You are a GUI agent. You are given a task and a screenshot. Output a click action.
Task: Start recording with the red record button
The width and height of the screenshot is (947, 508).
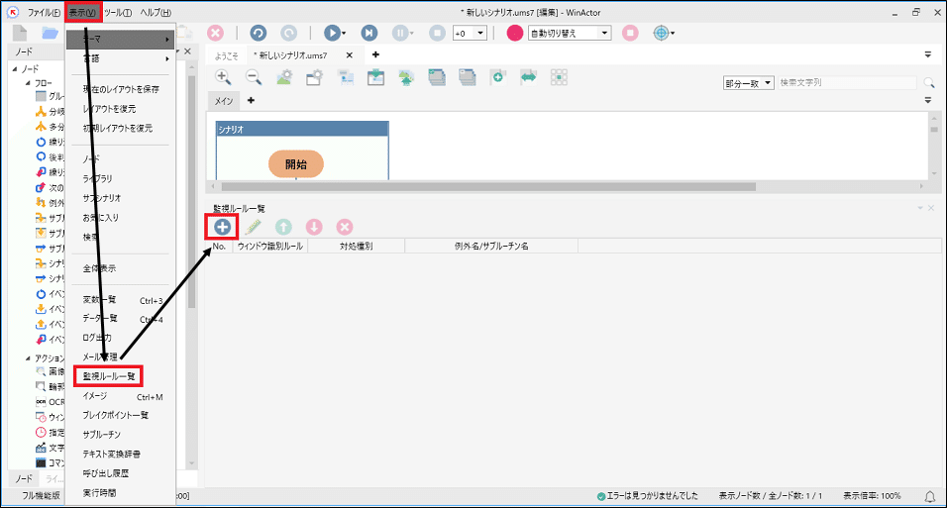514,34
